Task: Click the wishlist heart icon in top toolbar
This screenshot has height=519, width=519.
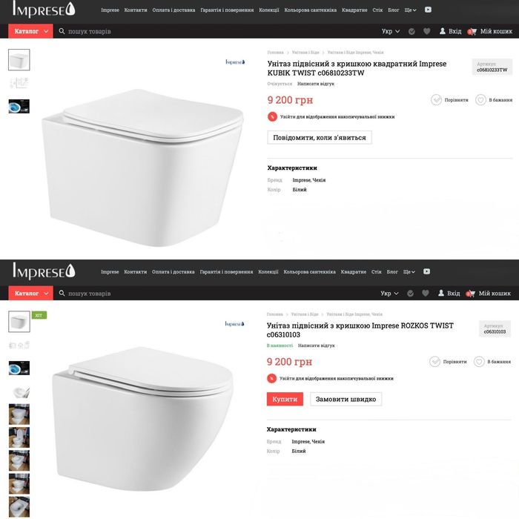Action: click(426, 31)
